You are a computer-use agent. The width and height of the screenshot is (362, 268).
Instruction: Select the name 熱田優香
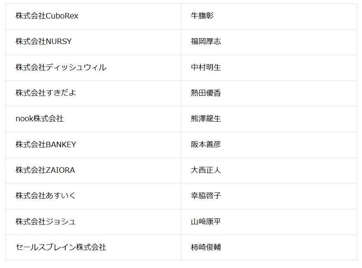tap(206, 93)
